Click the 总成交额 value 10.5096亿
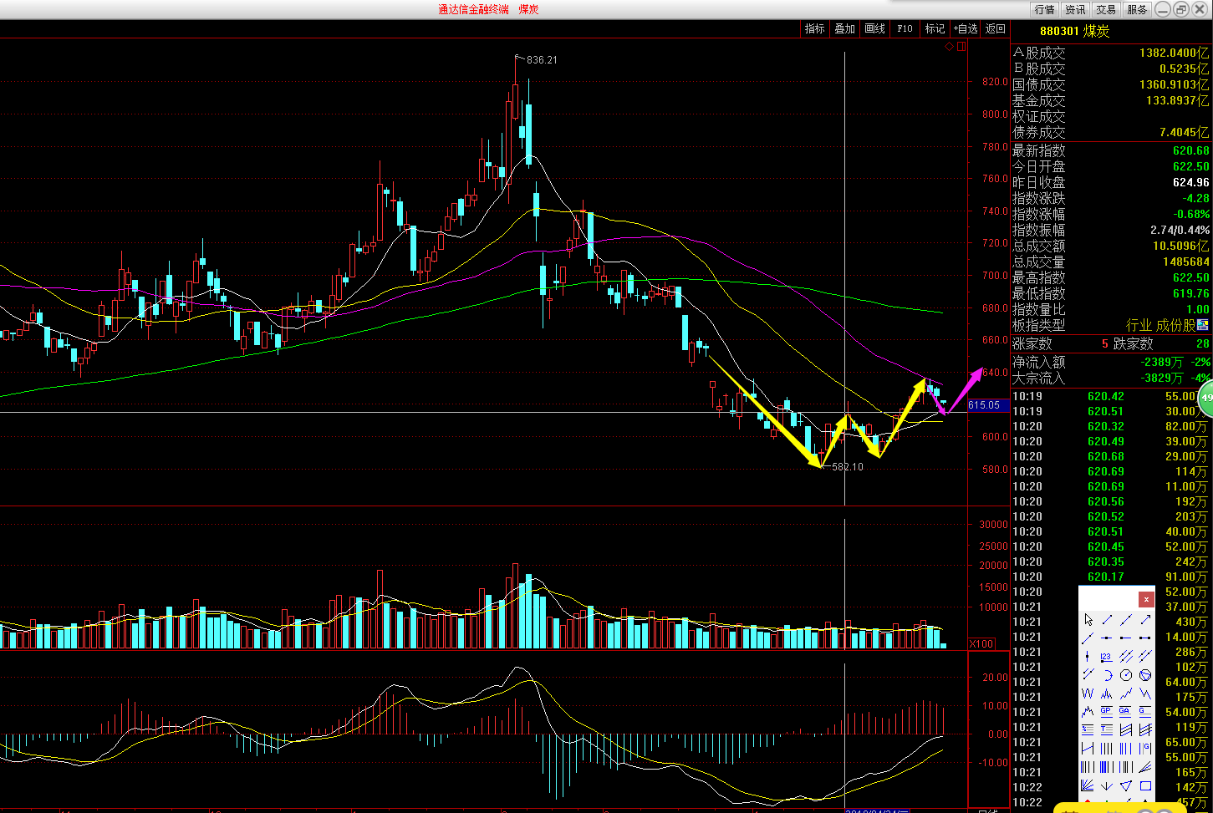The height and width of the screenshot is (813, 1213). [1181, 246]
